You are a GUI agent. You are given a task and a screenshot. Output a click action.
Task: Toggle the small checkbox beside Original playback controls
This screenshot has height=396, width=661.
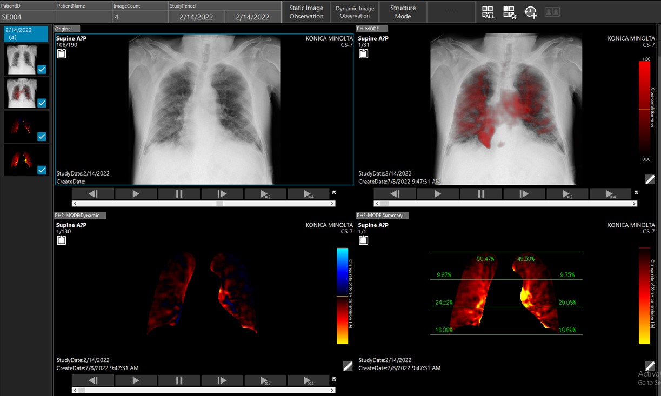335,192
